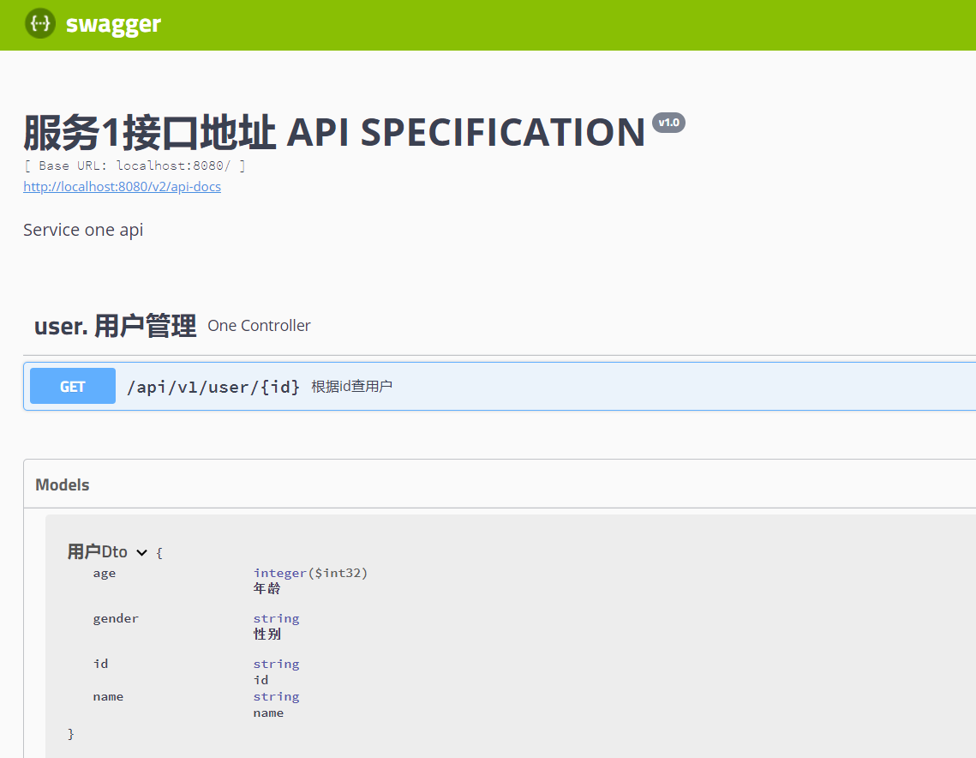Viewport: 976px width, 758px height.
Task: Click the One Controller description
Action: click(x=259, y=326)
